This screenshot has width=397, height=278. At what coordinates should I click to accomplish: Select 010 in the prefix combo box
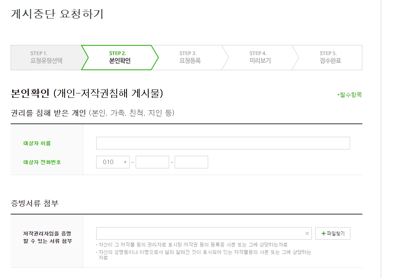(x=113, y=162)
